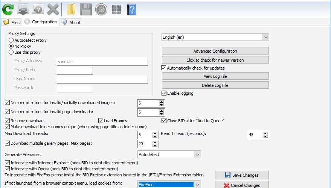Disable the Enable logging checkbox
Screen dimensions: 331x188
point(164,93)
